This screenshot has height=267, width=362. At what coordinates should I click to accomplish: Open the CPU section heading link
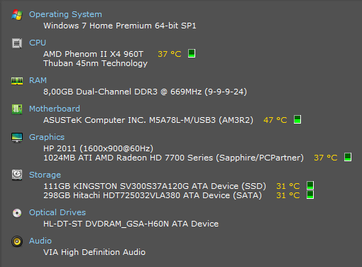coord(38,43)
